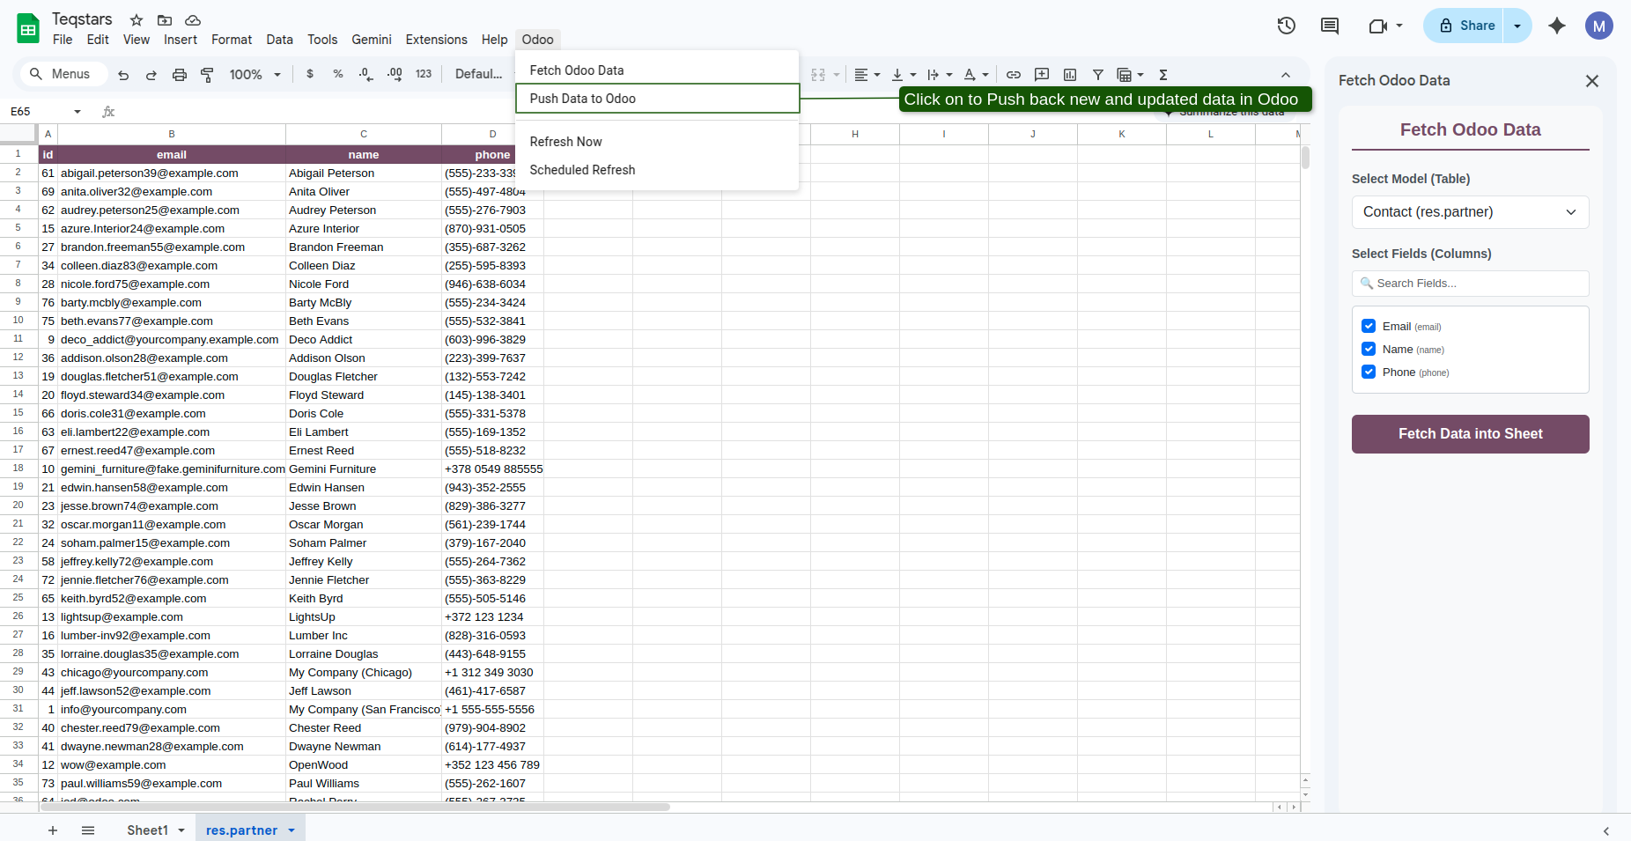Open Functions sigma icon
Screen dimensions: 1631x841
1163,75
